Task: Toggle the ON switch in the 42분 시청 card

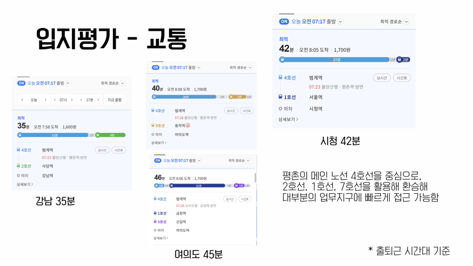Action: pos(284,21)
